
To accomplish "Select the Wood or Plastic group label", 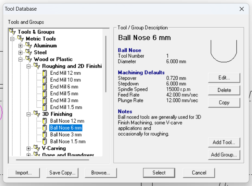I will (x=53, y=59).
